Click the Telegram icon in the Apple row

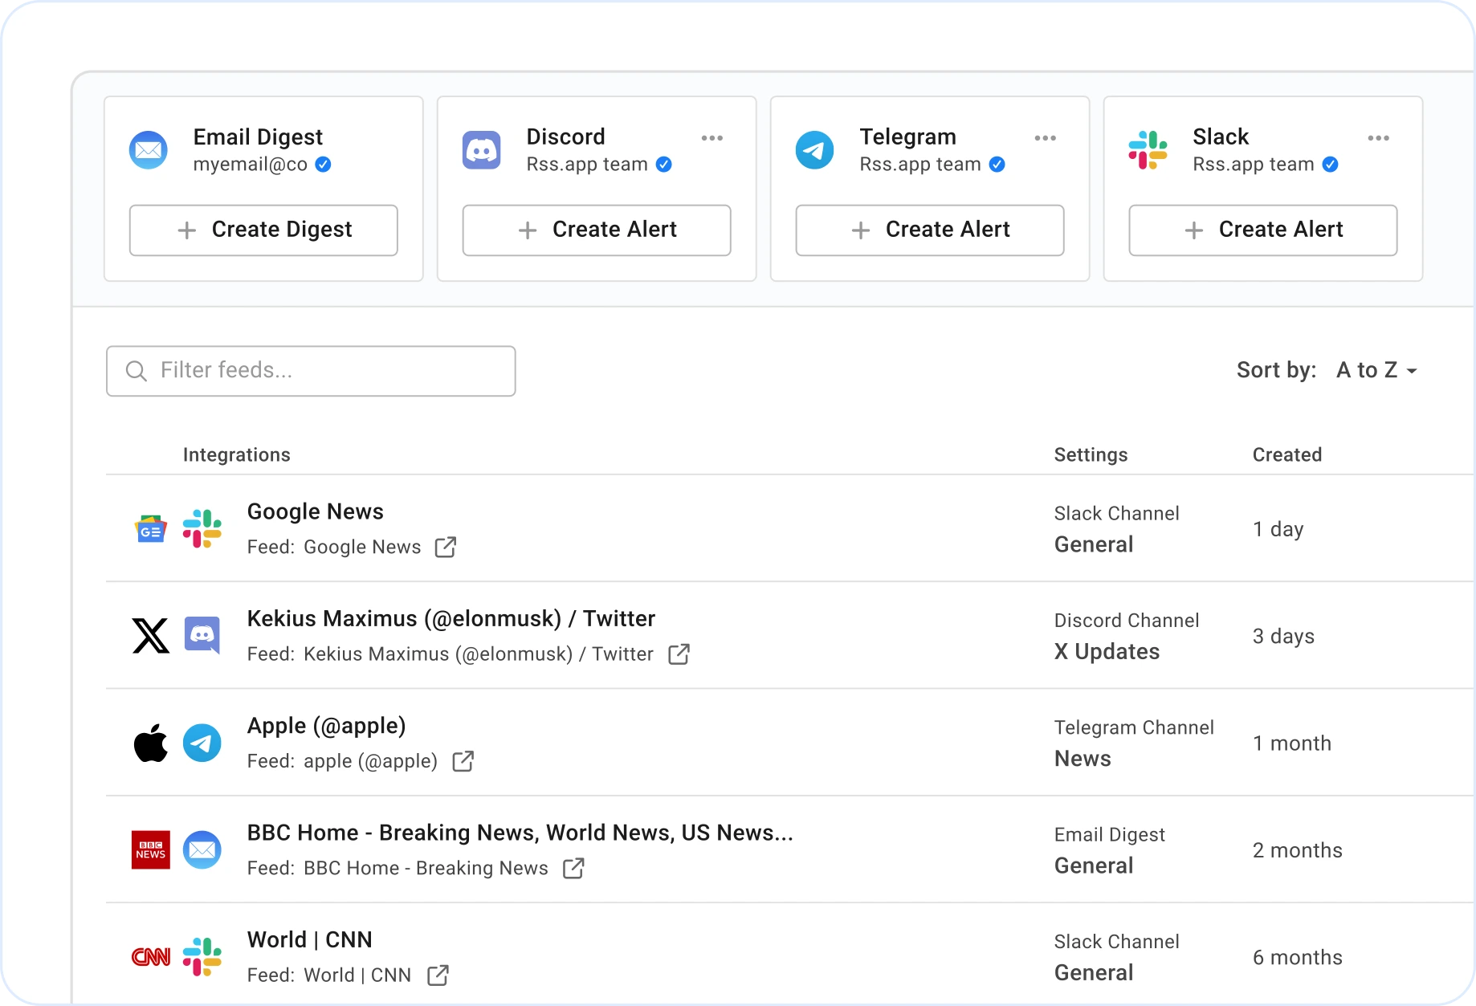[202, 743]
